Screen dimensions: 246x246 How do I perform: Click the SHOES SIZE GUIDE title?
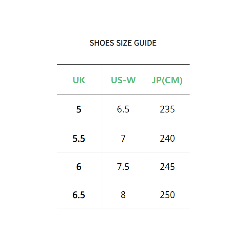[x=123, y=43]
